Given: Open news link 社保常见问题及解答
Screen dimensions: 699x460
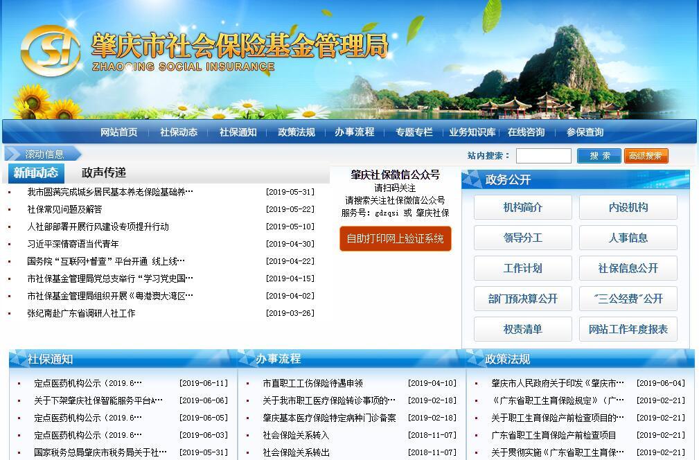Looking at the screenshot, I should (x=64, y=209).
